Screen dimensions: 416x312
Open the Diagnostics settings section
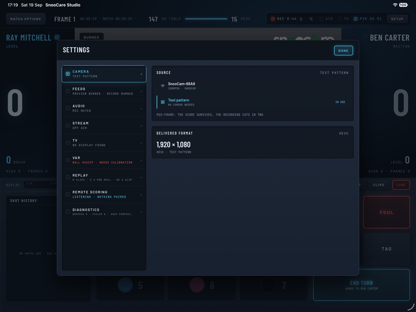pyautogui.click(x=104, y=212)
